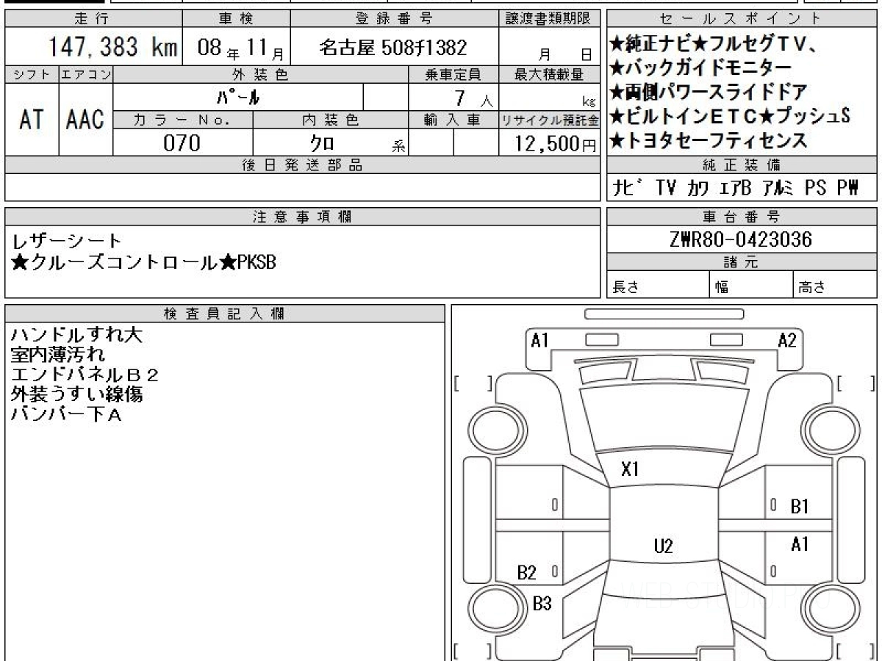Click registration number 名古屋 508ﾁ1382
The height and width of the screenshot is (661, 882).
393,48
